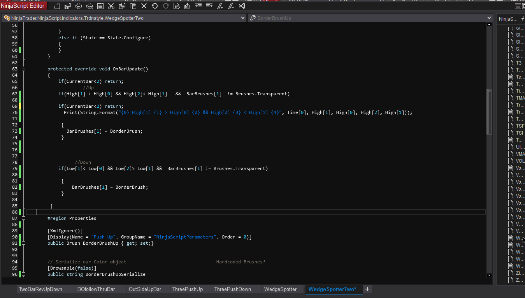Click the Save icon in the toolbar
525x298 pixels.
click(57, 6)
